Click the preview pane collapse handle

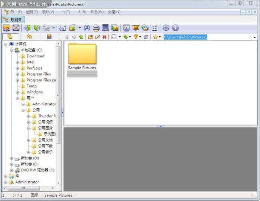tap(160, 126)
